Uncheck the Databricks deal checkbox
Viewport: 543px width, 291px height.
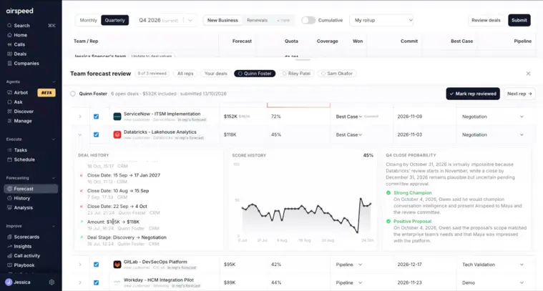(97, 134)
